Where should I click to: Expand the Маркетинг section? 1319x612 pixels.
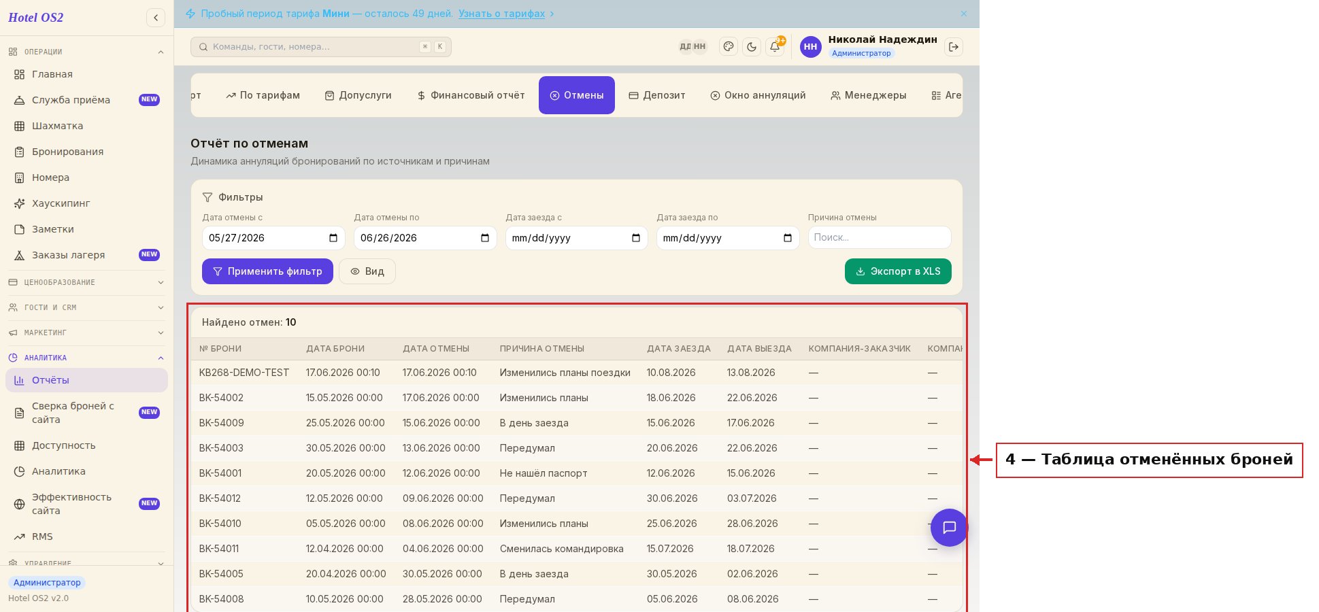[x=86, y=333]
